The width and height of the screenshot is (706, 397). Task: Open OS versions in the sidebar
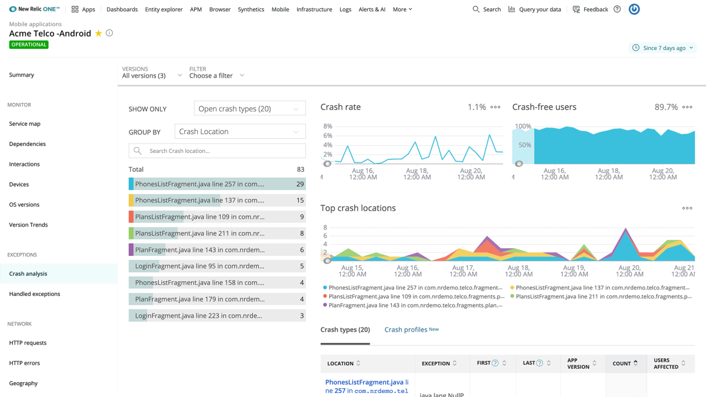click(x=24, y=205)
